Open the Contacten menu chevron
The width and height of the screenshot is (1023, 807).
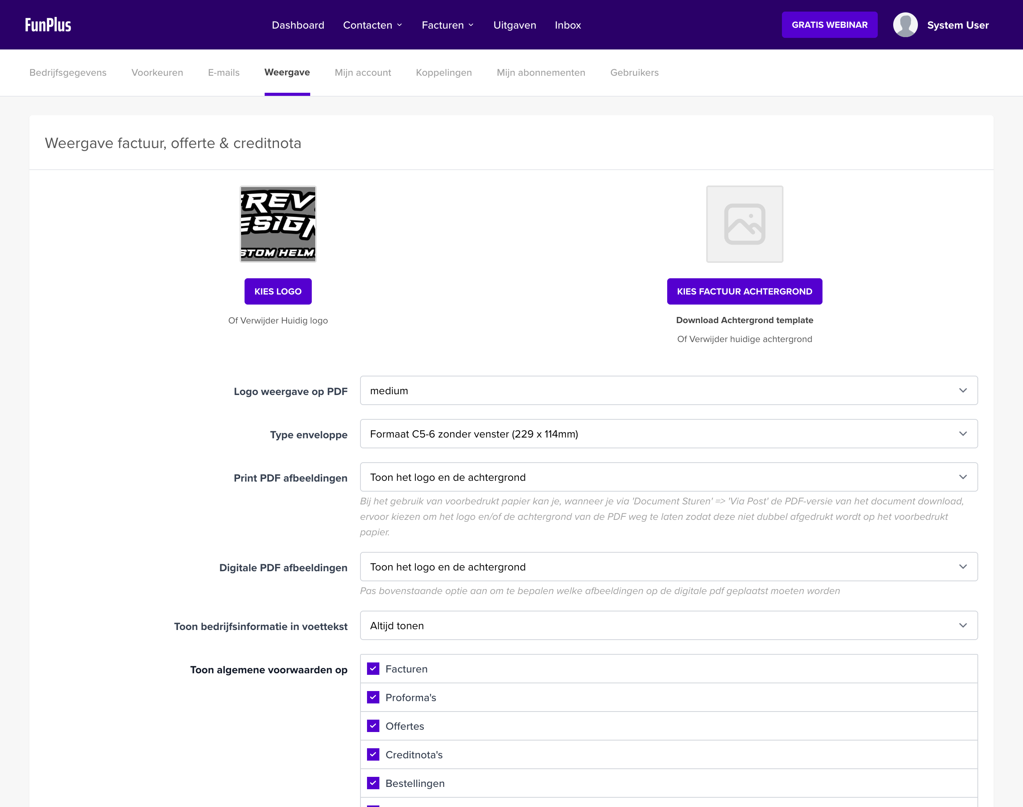click(x=399, y=25)
